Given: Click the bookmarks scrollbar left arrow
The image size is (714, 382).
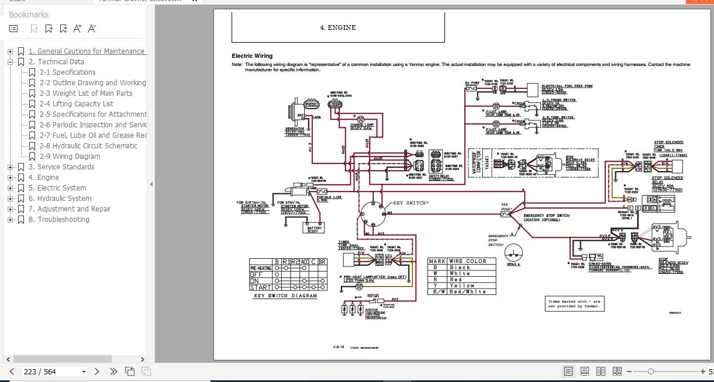Looking at the screenshot, I should (8, 359).
